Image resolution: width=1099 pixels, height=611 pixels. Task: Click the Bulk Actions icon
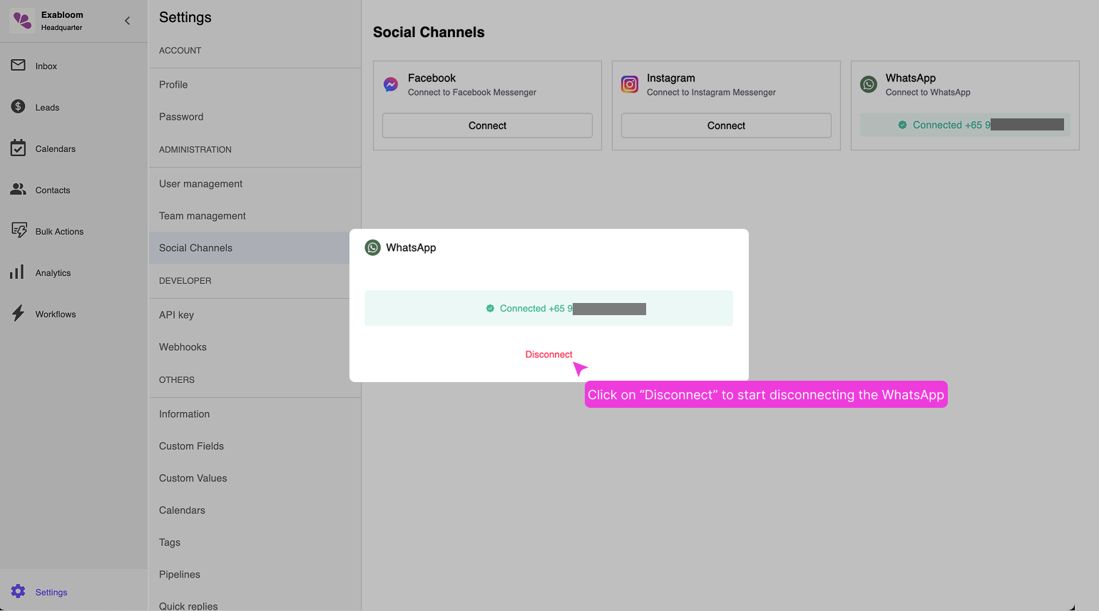coord(19,231)
